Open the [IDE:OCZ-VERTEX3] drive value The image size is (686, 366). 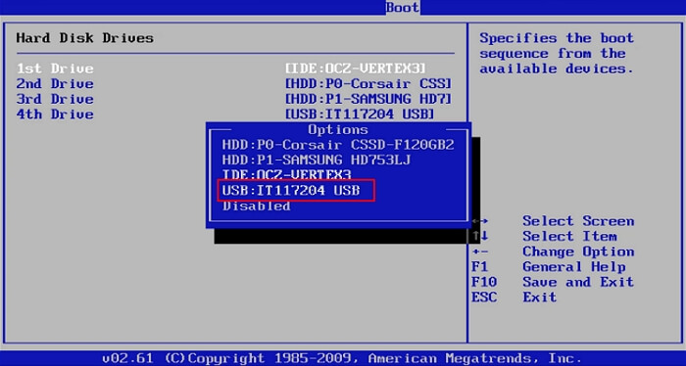(355, 69)
